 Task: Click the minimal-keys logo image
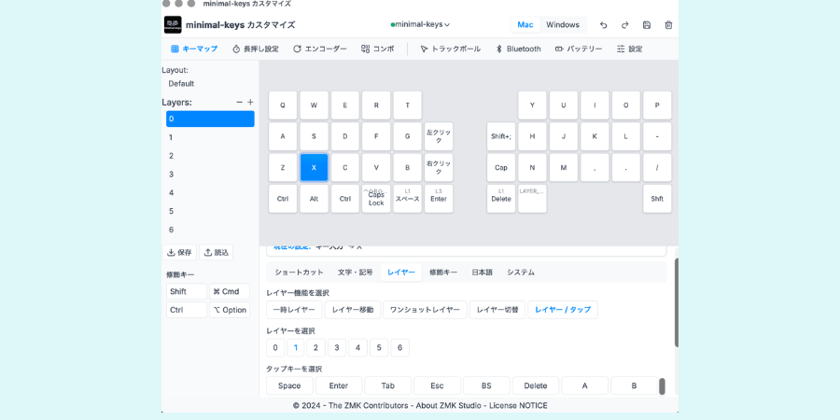[173, 24]
